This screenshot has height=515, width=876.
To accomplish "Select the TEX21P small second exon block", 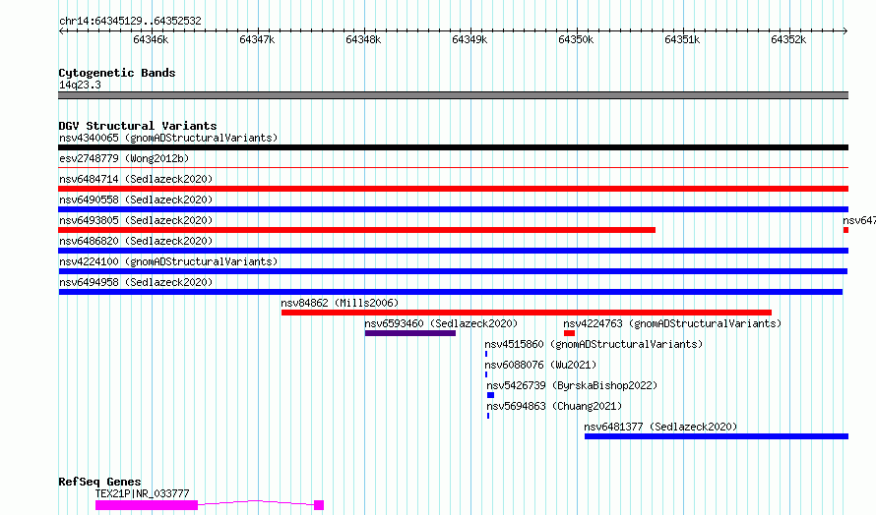I will click(319, 505).
